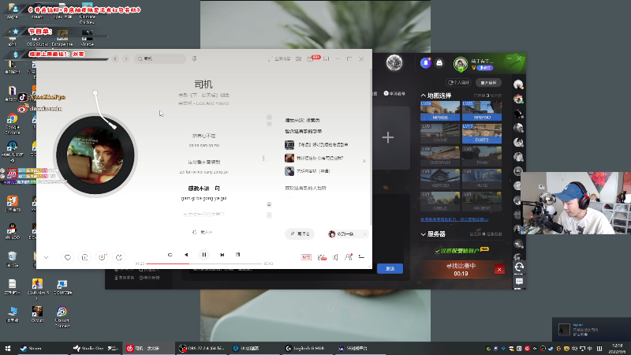Pause the playing song
The width and height of the screenshot is (631, 355).
(x=204, y=255)
